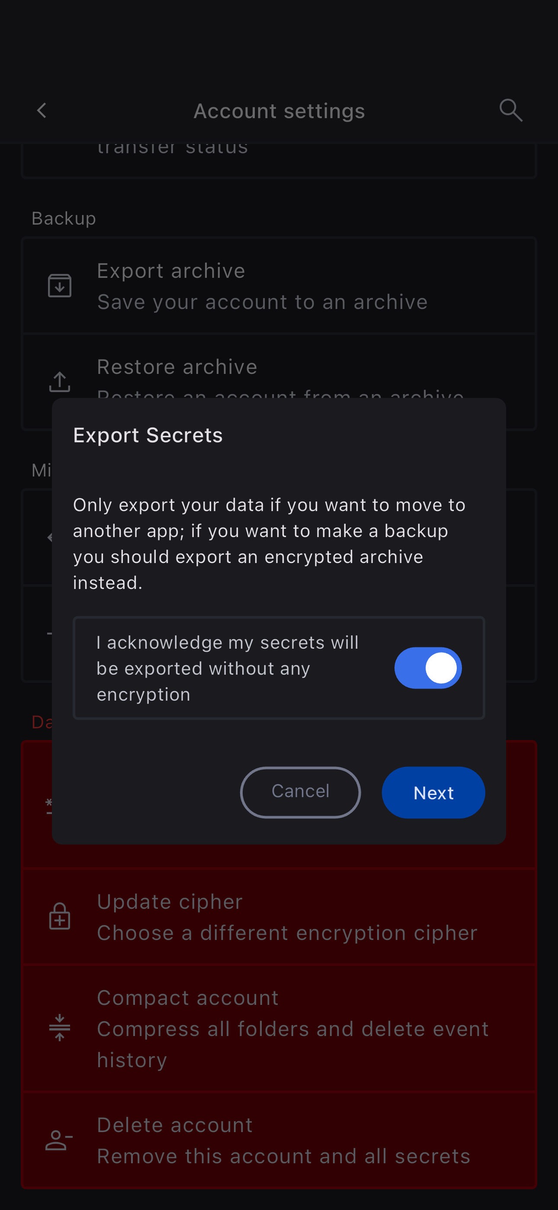Image resolution: width=558 pixels, height=1210 pixels.
Task: Cancel the Export Secrets dialog
Action: 301,792
